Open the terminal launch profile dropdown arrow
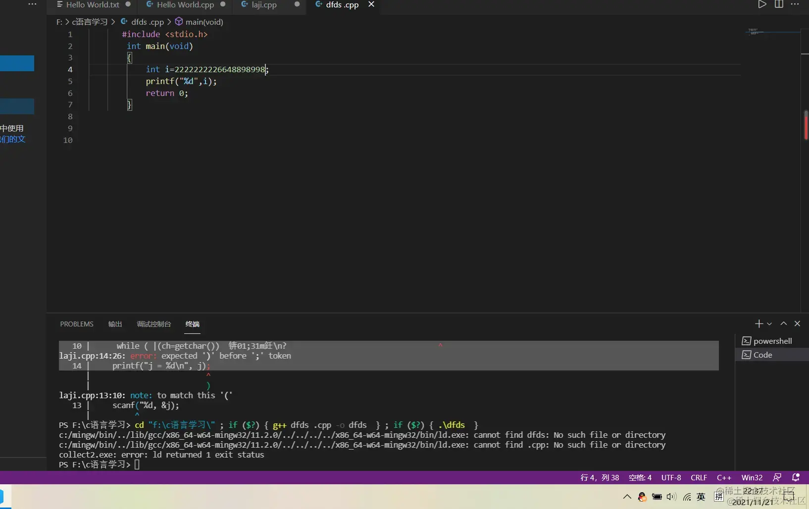 [x=769, y=324]
